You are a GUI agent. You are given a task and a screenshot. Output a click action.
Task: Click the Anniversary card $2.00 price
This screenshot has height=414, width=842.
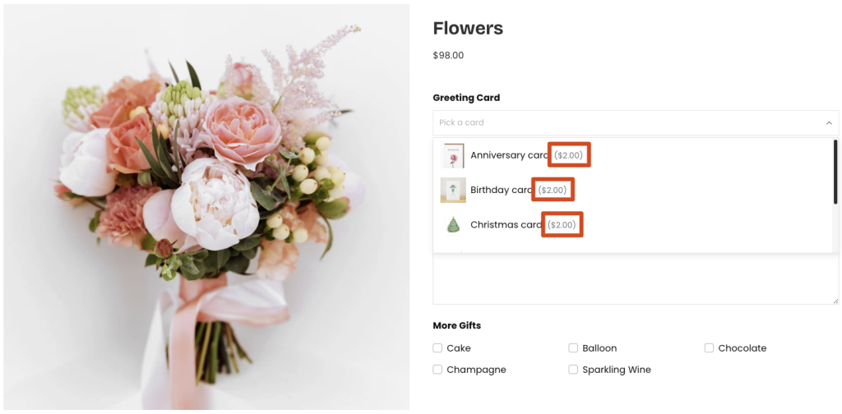click(x=569, y=155)
